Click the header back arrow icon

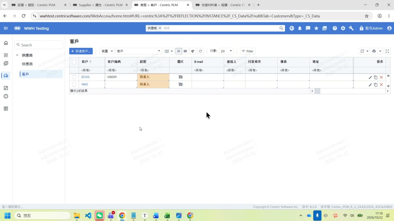pos(292,28)
